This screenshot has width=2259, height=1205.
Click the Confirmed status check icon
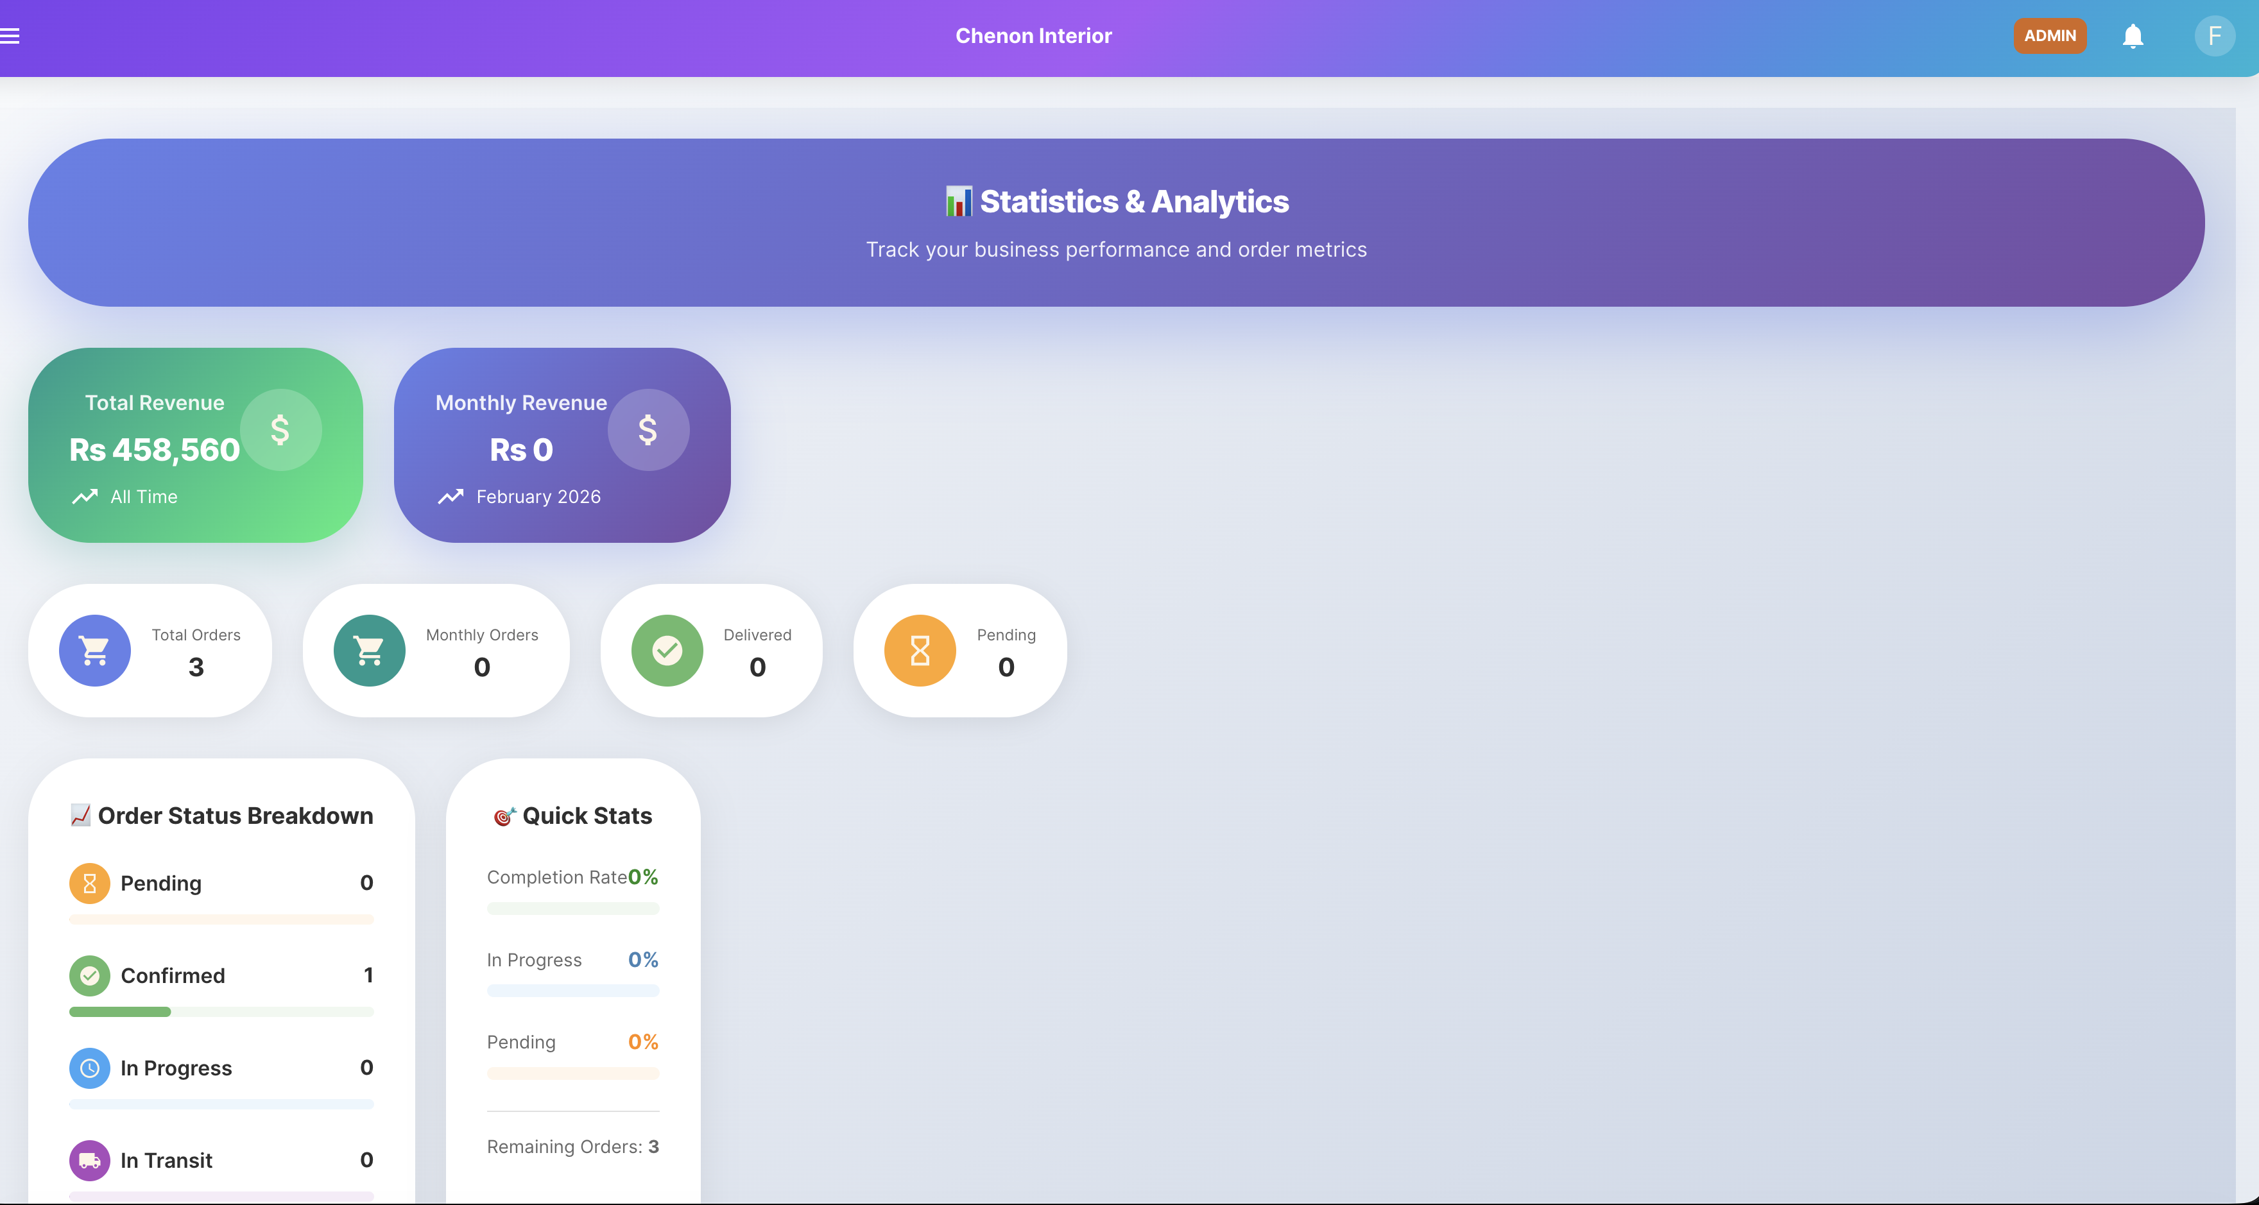coord(89,975)
